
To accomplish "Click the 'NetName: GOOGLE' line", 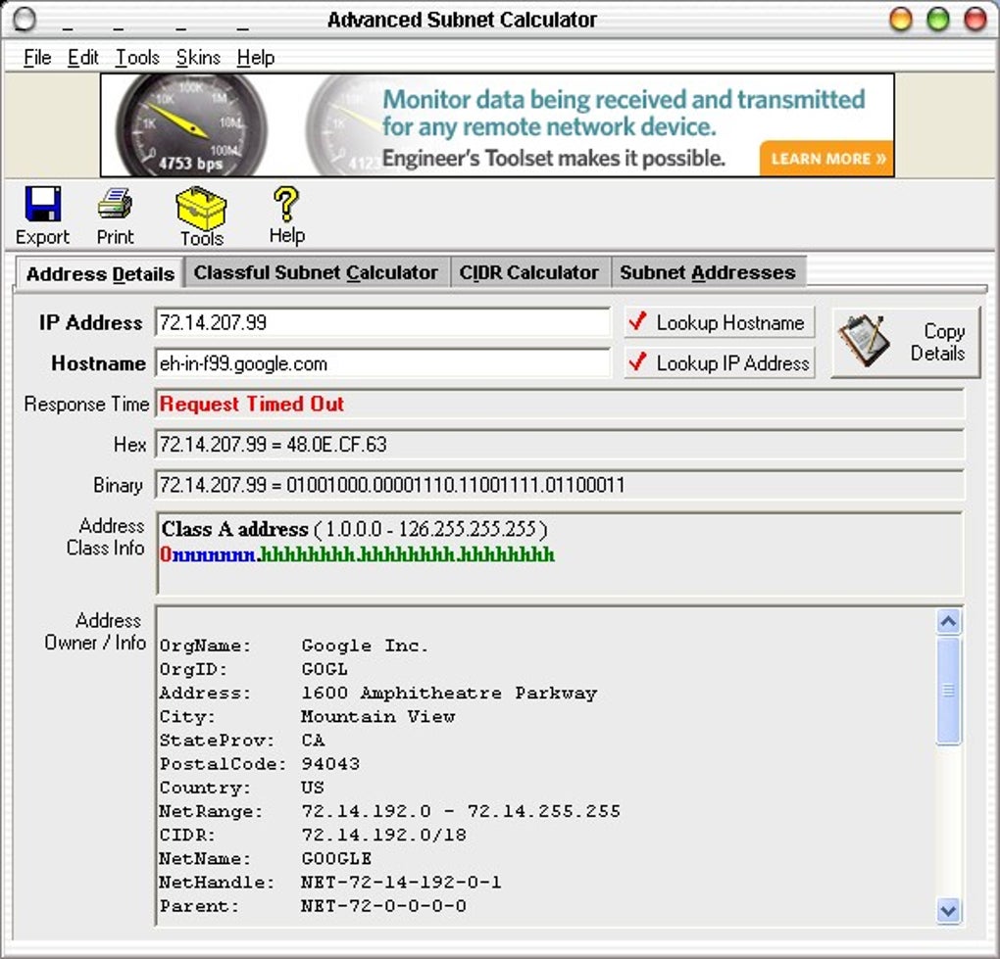I will click(266, 858).
